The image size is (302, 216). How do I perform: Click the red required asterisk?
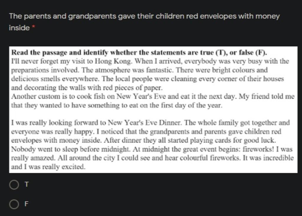pyautogui.click(x=33, y=26)
